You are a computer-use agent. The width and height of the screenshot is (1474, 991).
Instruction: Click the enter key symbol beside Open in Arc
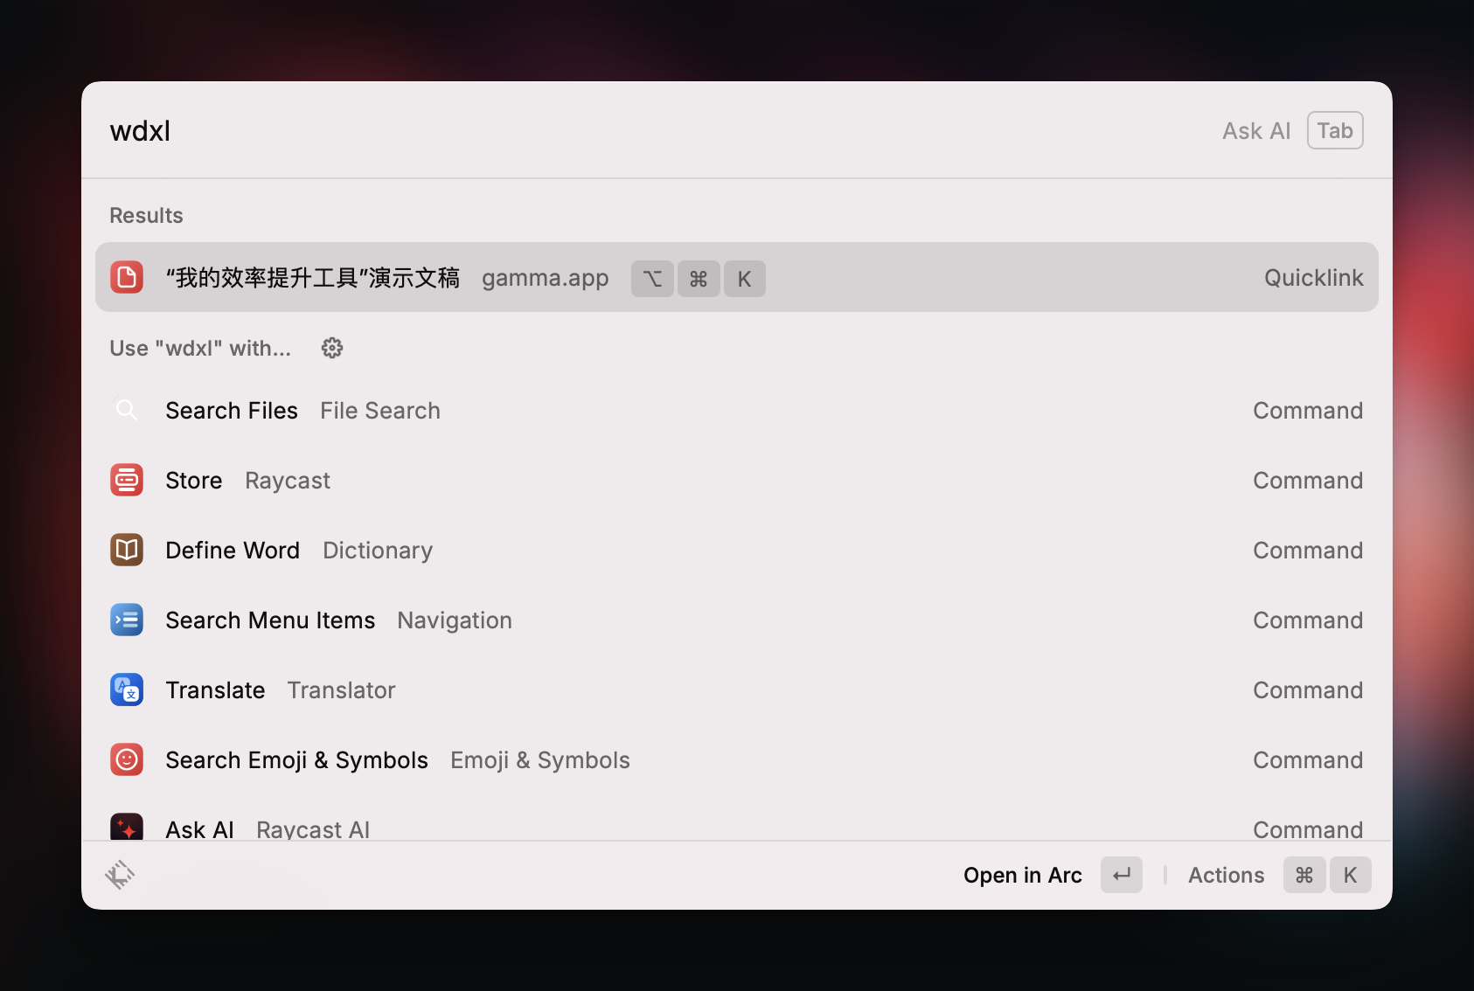pos(1122,874)
